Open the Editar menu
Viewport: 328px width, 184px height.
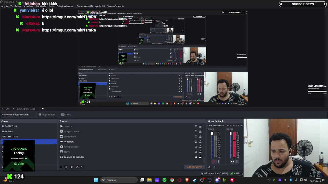tap(18, 6)
